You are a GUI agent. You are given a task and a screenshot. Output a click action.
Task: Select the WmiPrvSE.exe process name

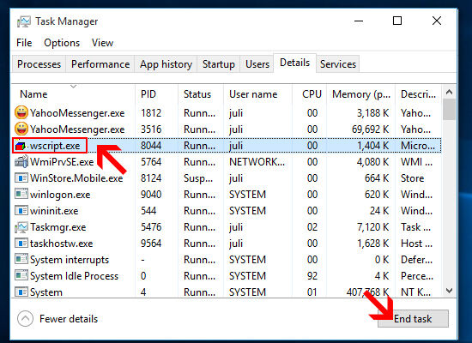[62, 162]
